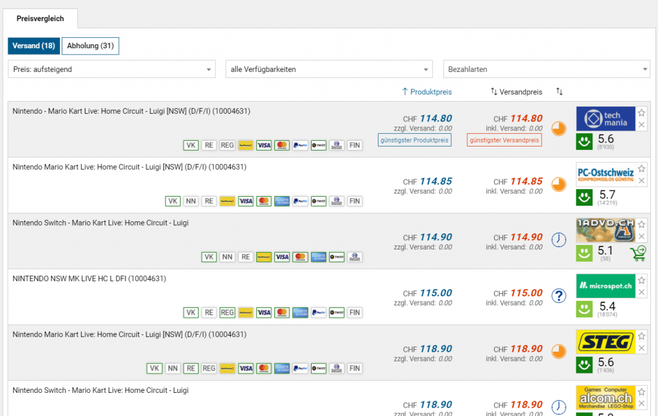The height and width of the screenshot is (416, 658).
Task: Hide the PC-Ostschweiz shop with X
Action: click(641, 181)
